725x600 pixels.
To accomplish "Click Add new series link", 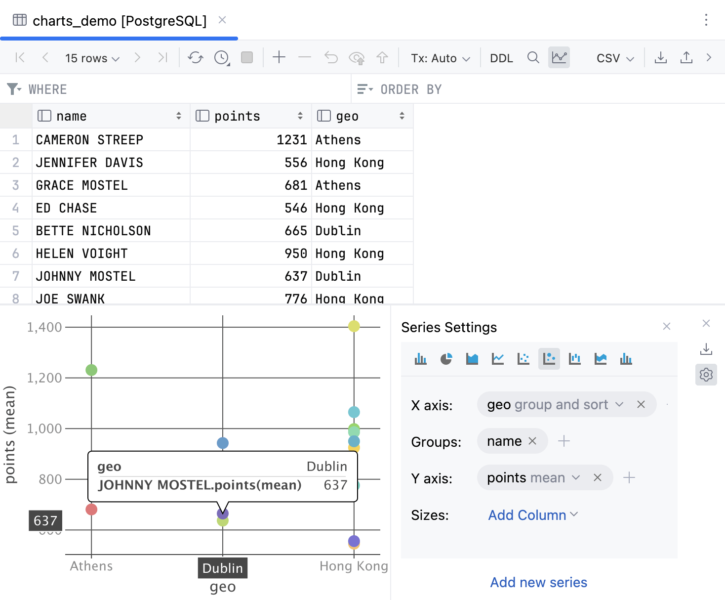I will point(538,582).
